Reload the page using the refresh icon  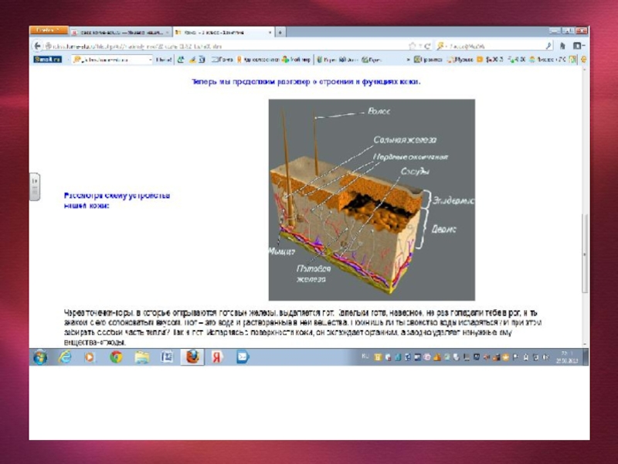pyautogui.click(x=427, y=46)
